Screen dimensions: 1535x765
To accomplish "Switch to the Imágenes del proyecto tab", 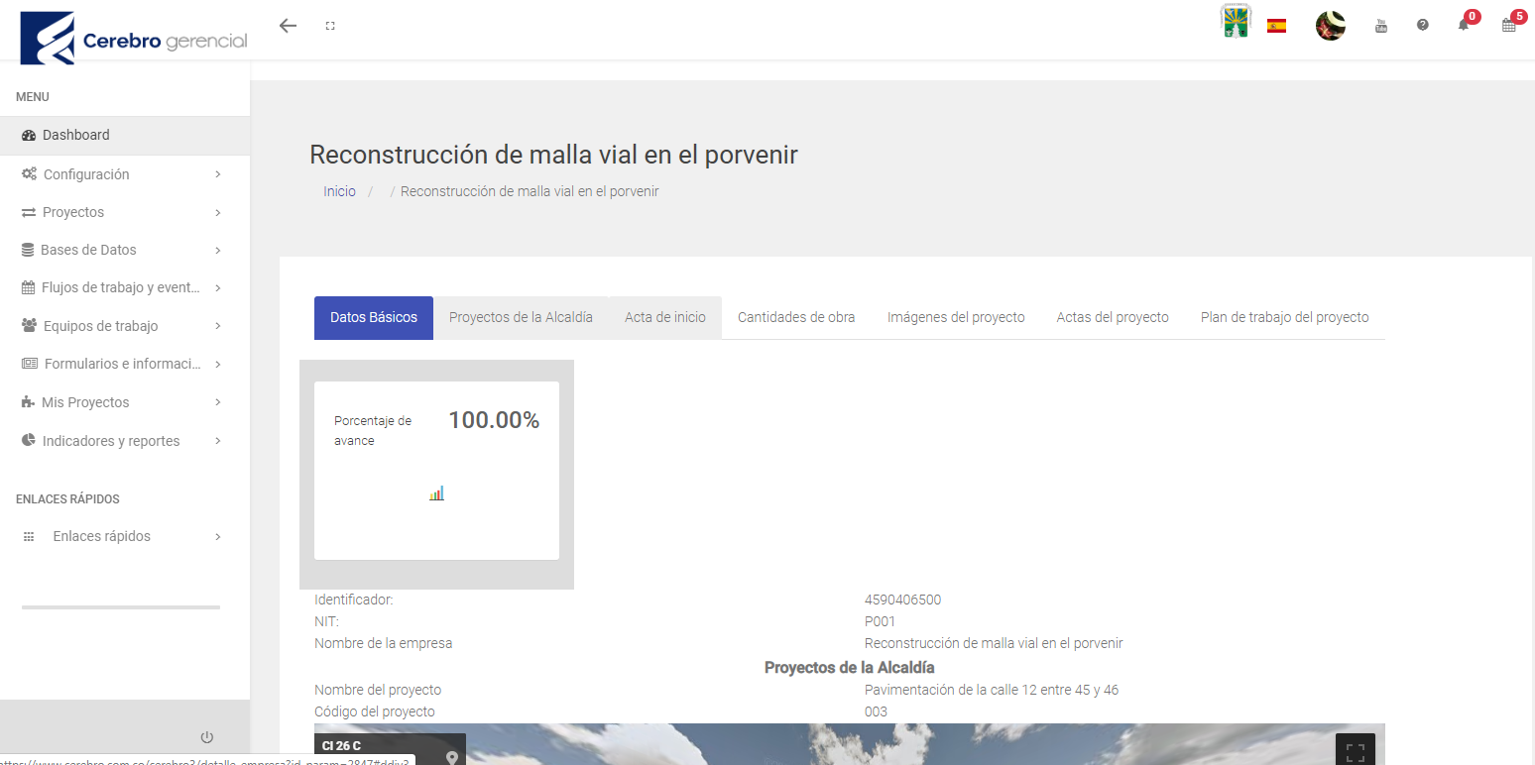I will pyautogui.click(x=956, y=317).
